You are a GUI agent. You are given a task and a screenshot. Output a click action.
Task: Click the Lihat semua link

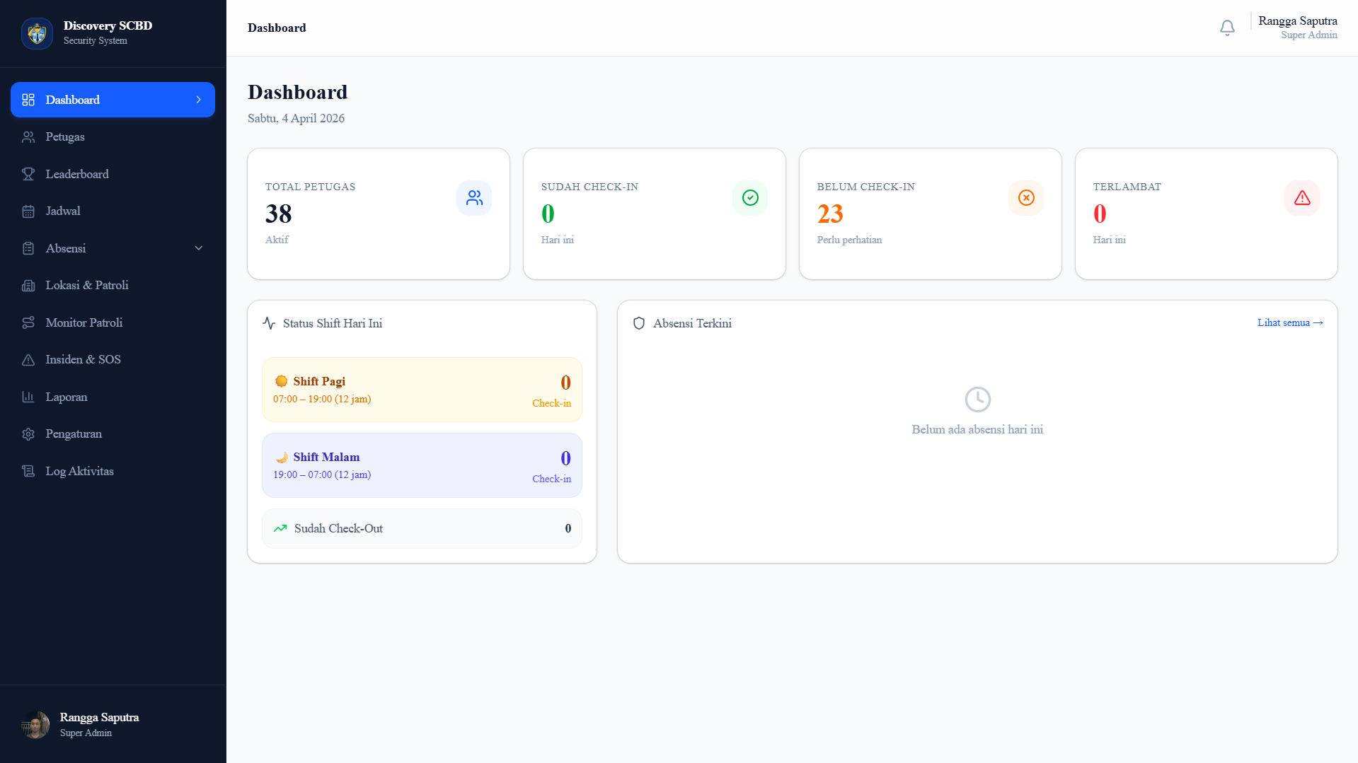(x=1289, y=322)
